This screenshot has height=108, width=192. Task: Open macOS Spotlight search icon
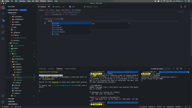[x=186, y=1]
